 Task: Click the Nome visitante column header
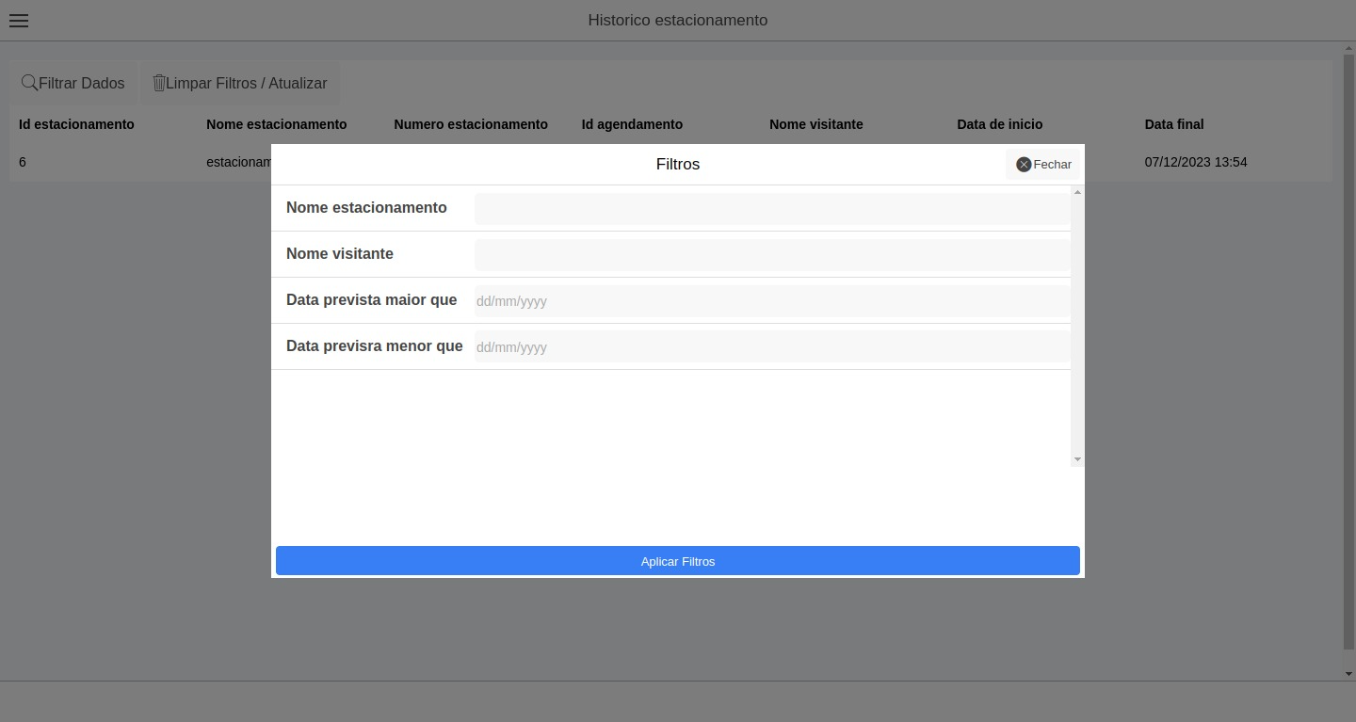[815, 124]
